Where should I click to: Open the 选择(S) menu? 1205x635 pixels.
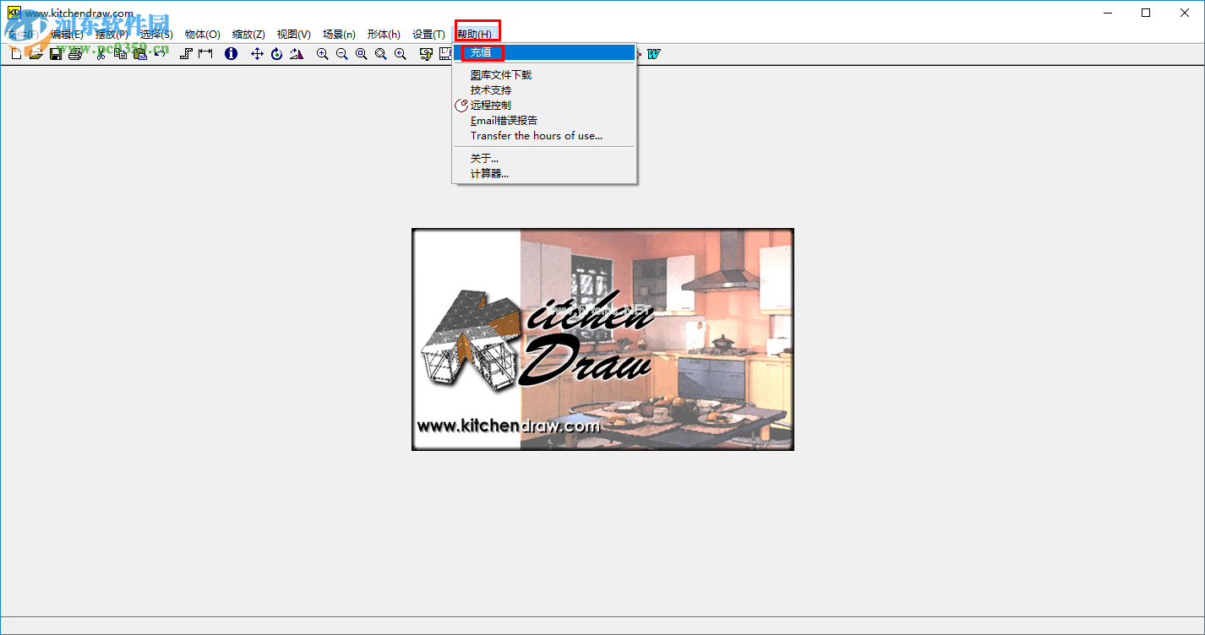pos(156,35)
